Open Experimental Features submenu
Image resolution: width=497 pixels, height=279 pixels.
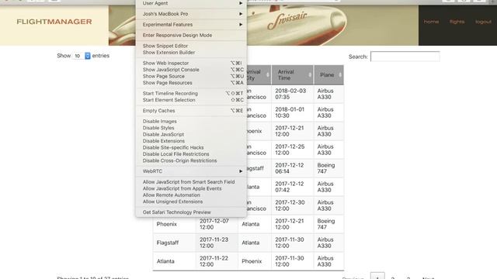pos(191,24)
